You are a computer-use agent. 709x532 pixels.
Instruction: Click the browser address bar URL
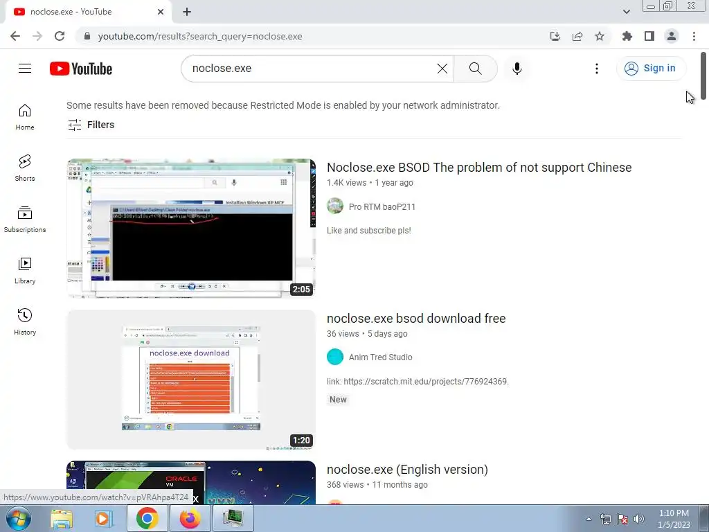point(200,36)
